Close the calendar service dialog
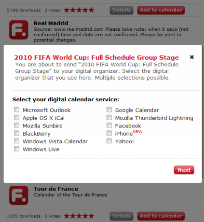This screenshot has width=204, height=222. (191, 57)
